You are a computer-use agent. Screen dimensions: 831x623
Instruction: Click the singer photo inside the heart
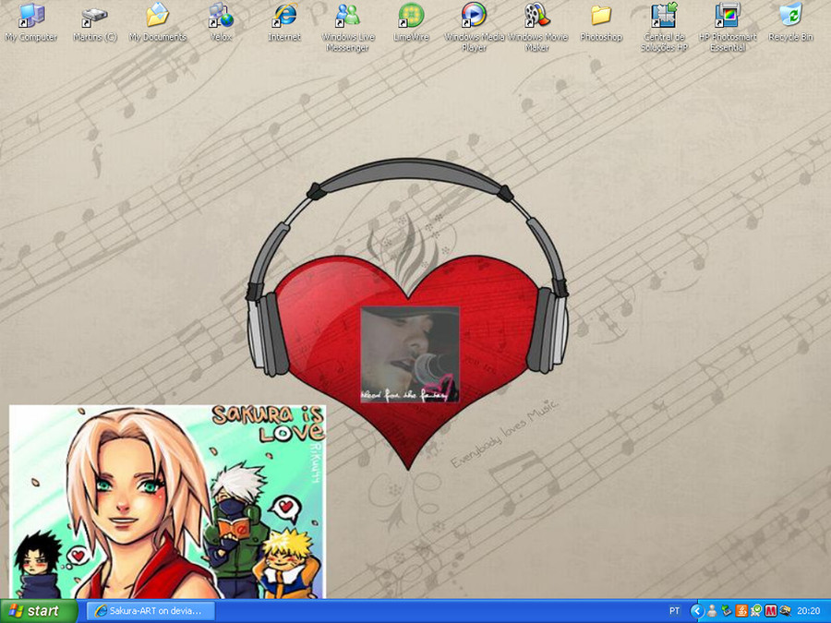[410, 354]
